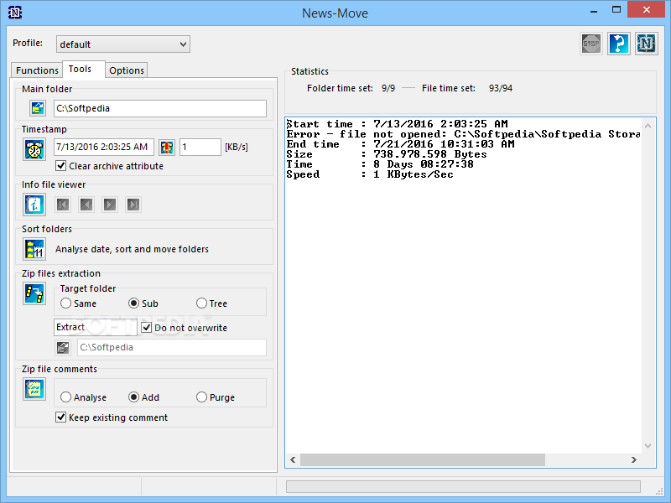Click the File time set 93/94 value

click(500, 88)
